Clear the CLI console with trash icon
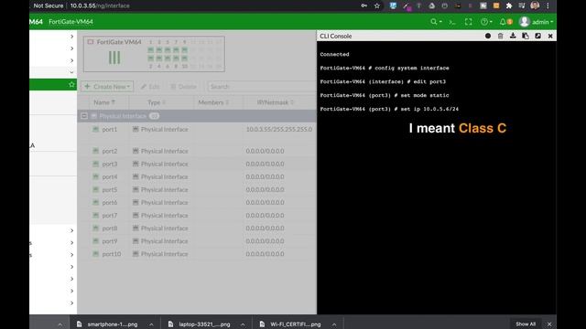The image size is (586, 329). tap(501, 36)
